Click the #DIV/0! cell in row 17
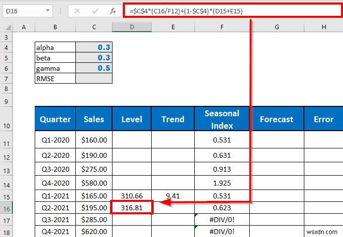 click(x=222, y=220)
